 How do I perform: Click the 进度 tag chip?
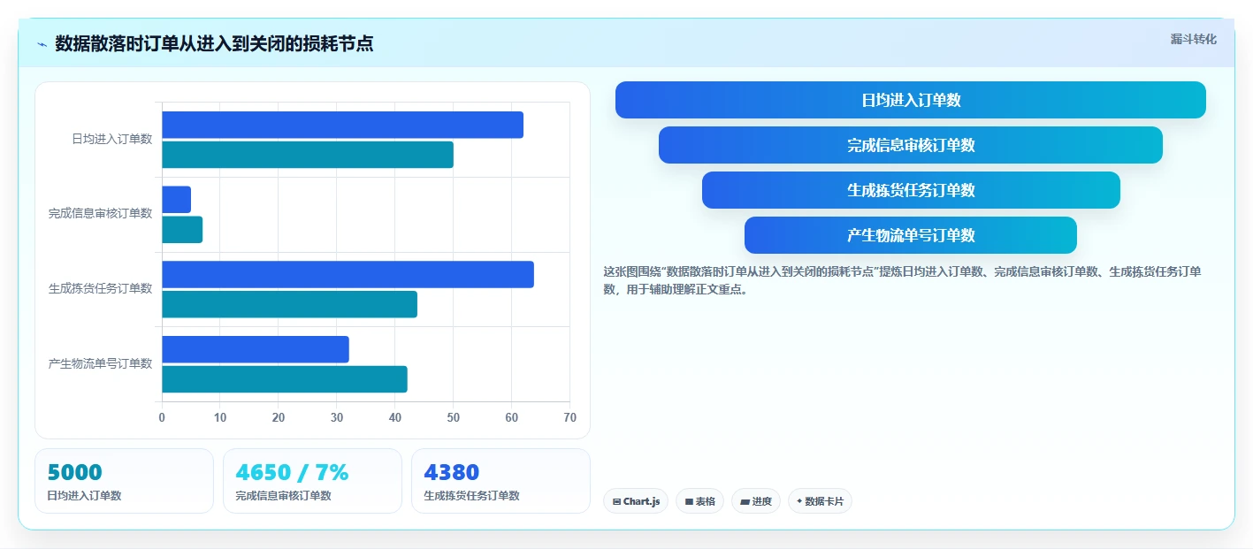756,501
